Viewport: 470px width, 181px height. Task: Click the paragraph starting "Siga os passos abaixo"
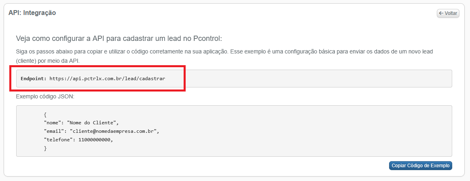[x=227, y=52]
